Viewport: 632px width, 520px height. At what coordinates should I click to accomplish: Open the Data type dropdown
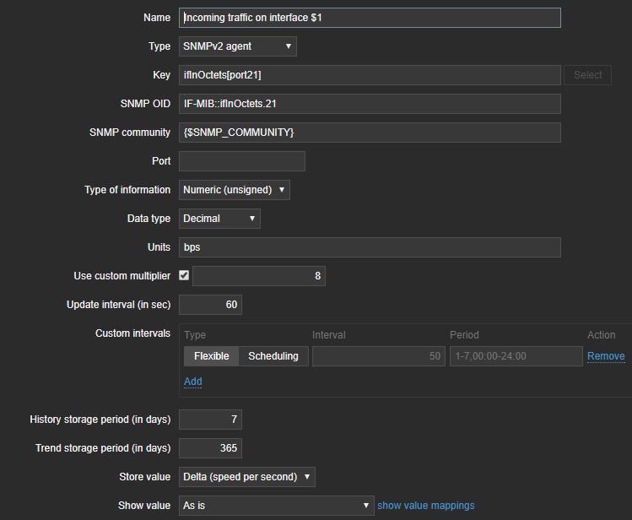coord(219,219)
